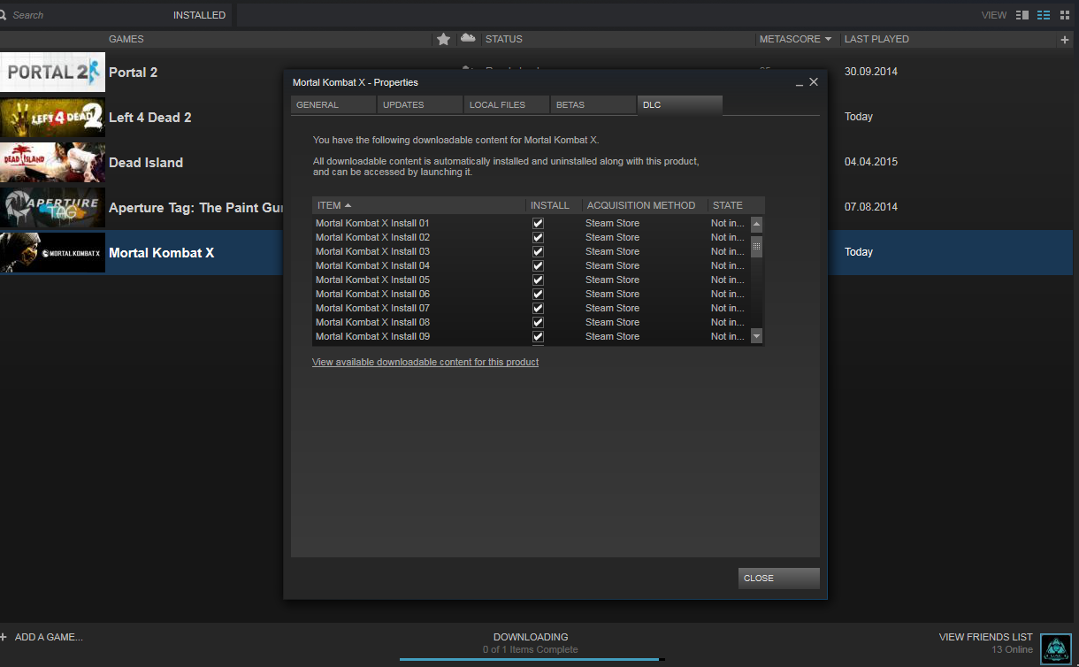
Task: Uncheck Install 05 checkbox
Action: point(538,280)
